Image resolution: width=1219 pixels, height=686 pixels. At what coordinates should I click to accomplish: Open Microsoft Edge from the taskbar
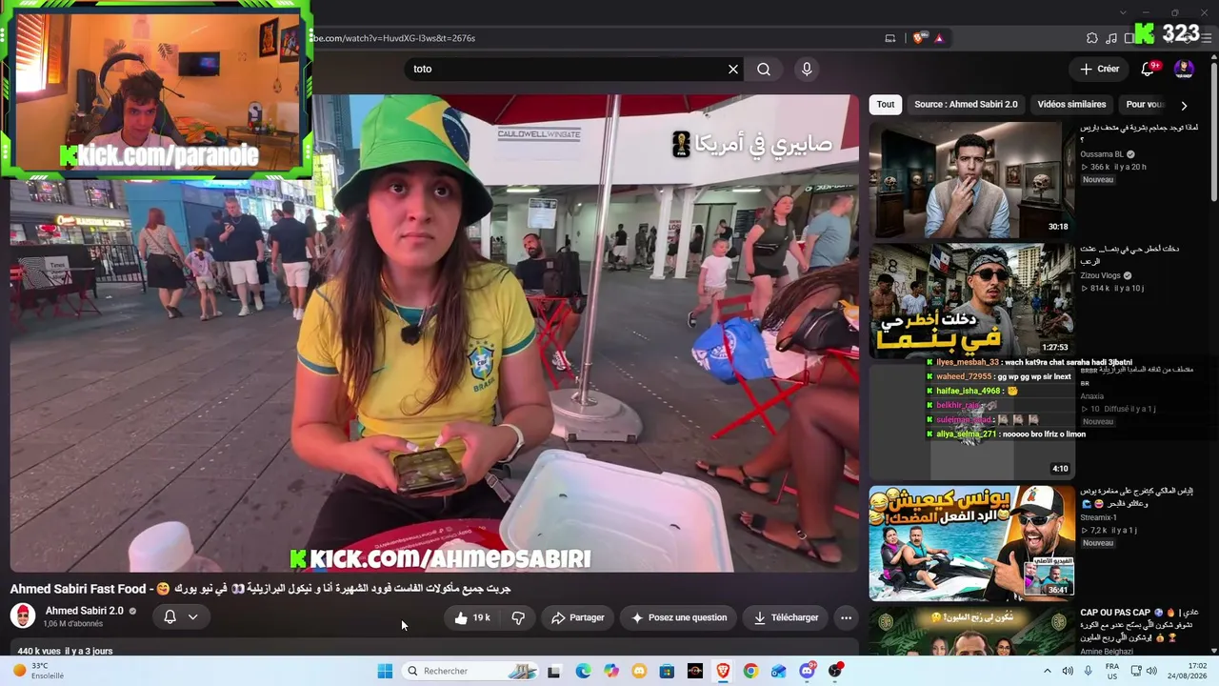click(x=583, y=671)
